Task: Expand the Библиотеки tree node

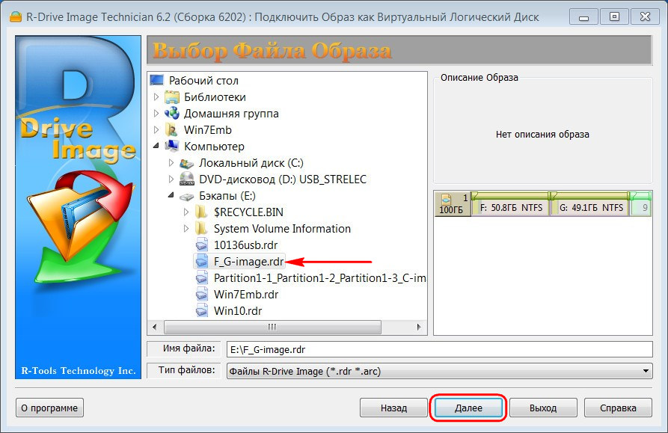Action: (156, 97)
